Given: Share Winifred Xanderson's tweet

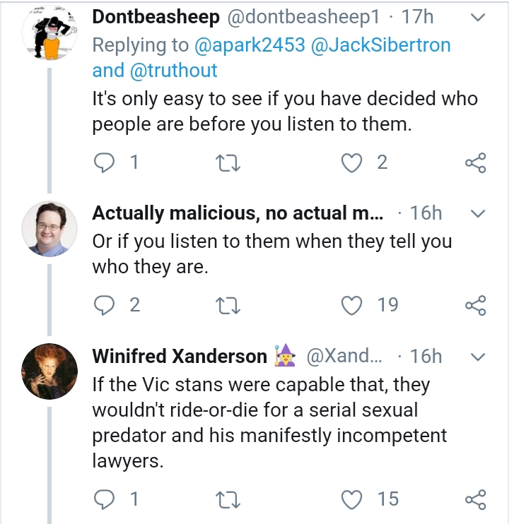Looking at the screenshot, I should coord(476,499).
